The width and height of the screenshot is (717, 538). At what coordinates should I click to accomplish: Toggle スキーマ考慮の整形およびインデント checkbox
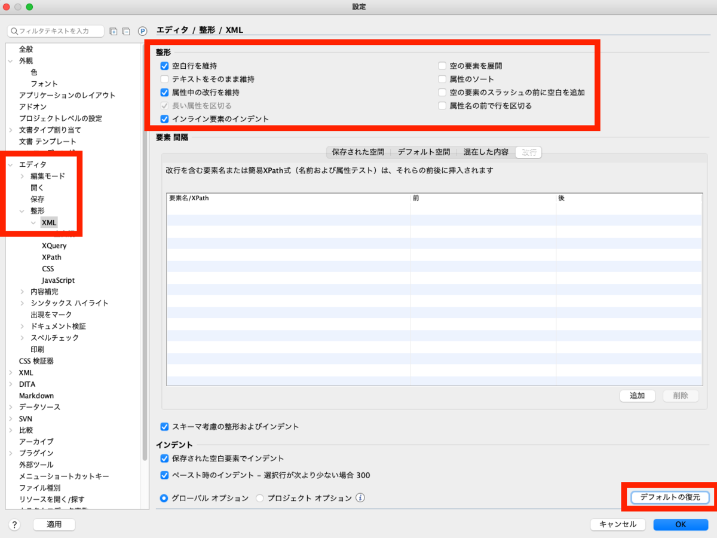pos(165,427)
